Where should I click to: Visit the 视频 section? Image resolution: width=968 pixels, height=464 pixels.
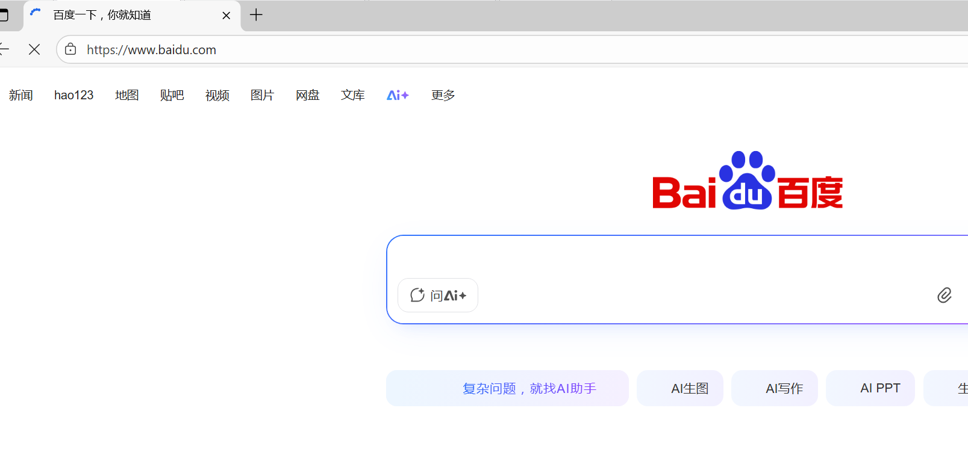tap(217, 95)
